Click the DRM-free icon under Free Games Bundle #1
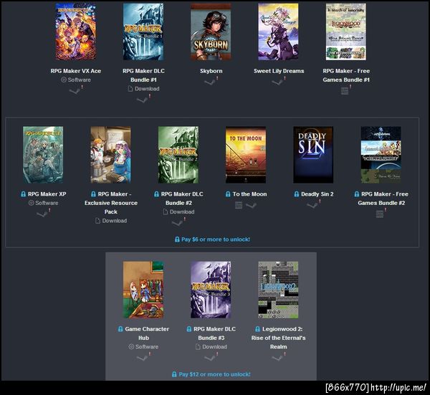The image size is (430, 395). (345, 91)
